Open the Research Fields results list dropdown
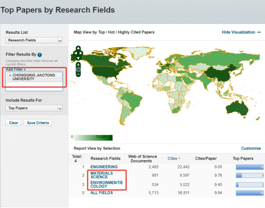Viewport: 265px width, 208px height. [x=34, y=40]
